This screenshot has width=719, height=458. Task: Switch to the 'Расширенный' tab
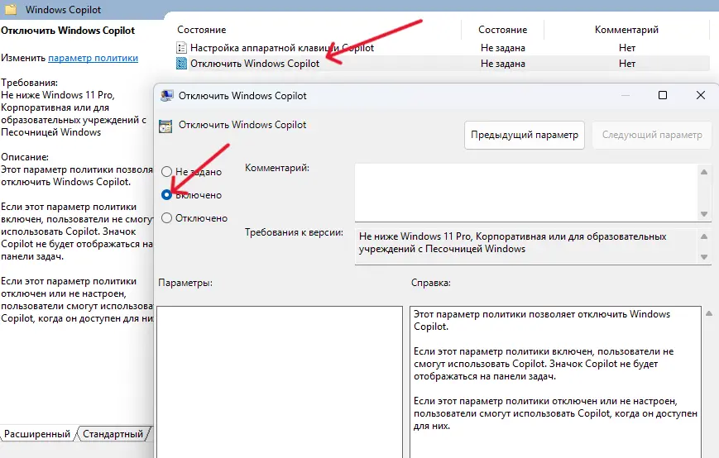pyautogui.click(x=37, y=434)
